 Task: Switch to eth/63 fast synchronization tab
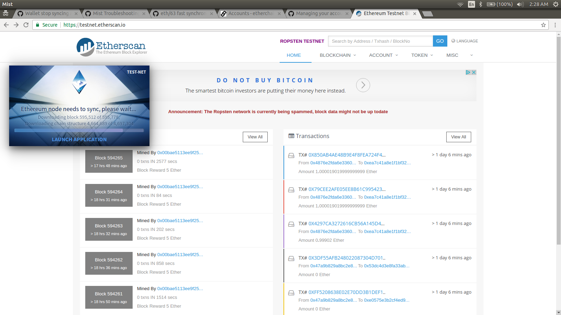coord(183,13)
